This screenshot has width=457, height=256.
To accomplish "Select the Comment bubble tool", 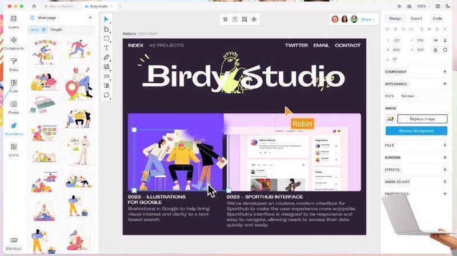I will coord(106,95).
